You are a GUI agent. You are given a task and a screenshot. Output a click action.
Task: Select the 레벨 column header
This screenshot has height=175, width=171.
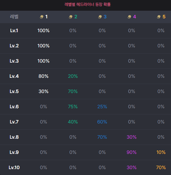pos(14,17)
